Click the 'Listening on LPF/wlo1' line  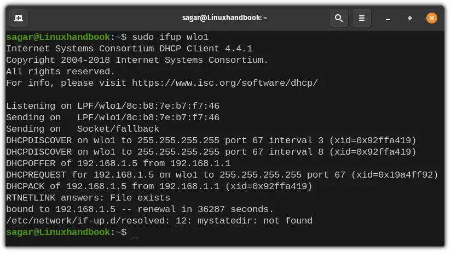click(x=113, y=106)
